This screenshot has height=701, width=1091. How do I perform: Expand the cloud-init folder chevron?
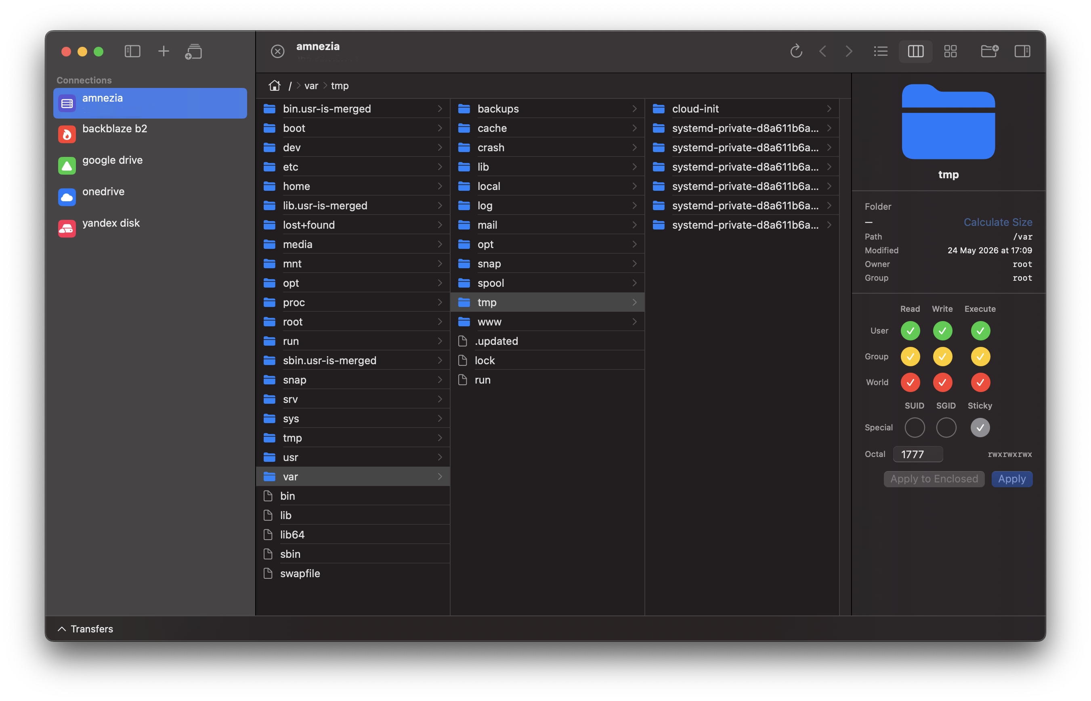point(829,109)
